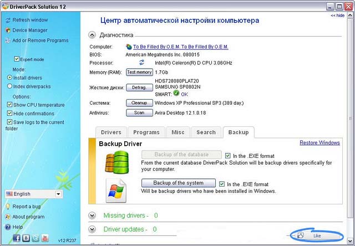Screen dimensions: 355x246
Task: Click 'American Megatrends Inc. 080015' BIOS text
Action: click(163, 54)
